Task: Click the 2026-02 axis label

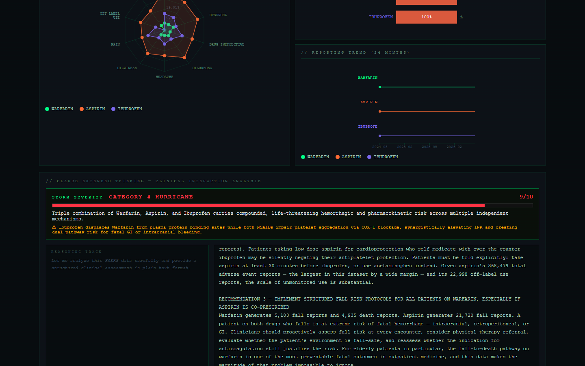Action: (454, 147)
